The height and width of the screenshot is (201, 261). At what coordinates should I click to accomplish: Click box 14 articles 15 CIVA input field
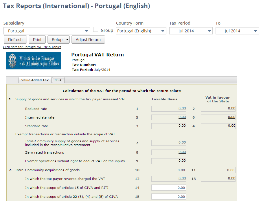[x=169, y=188]
